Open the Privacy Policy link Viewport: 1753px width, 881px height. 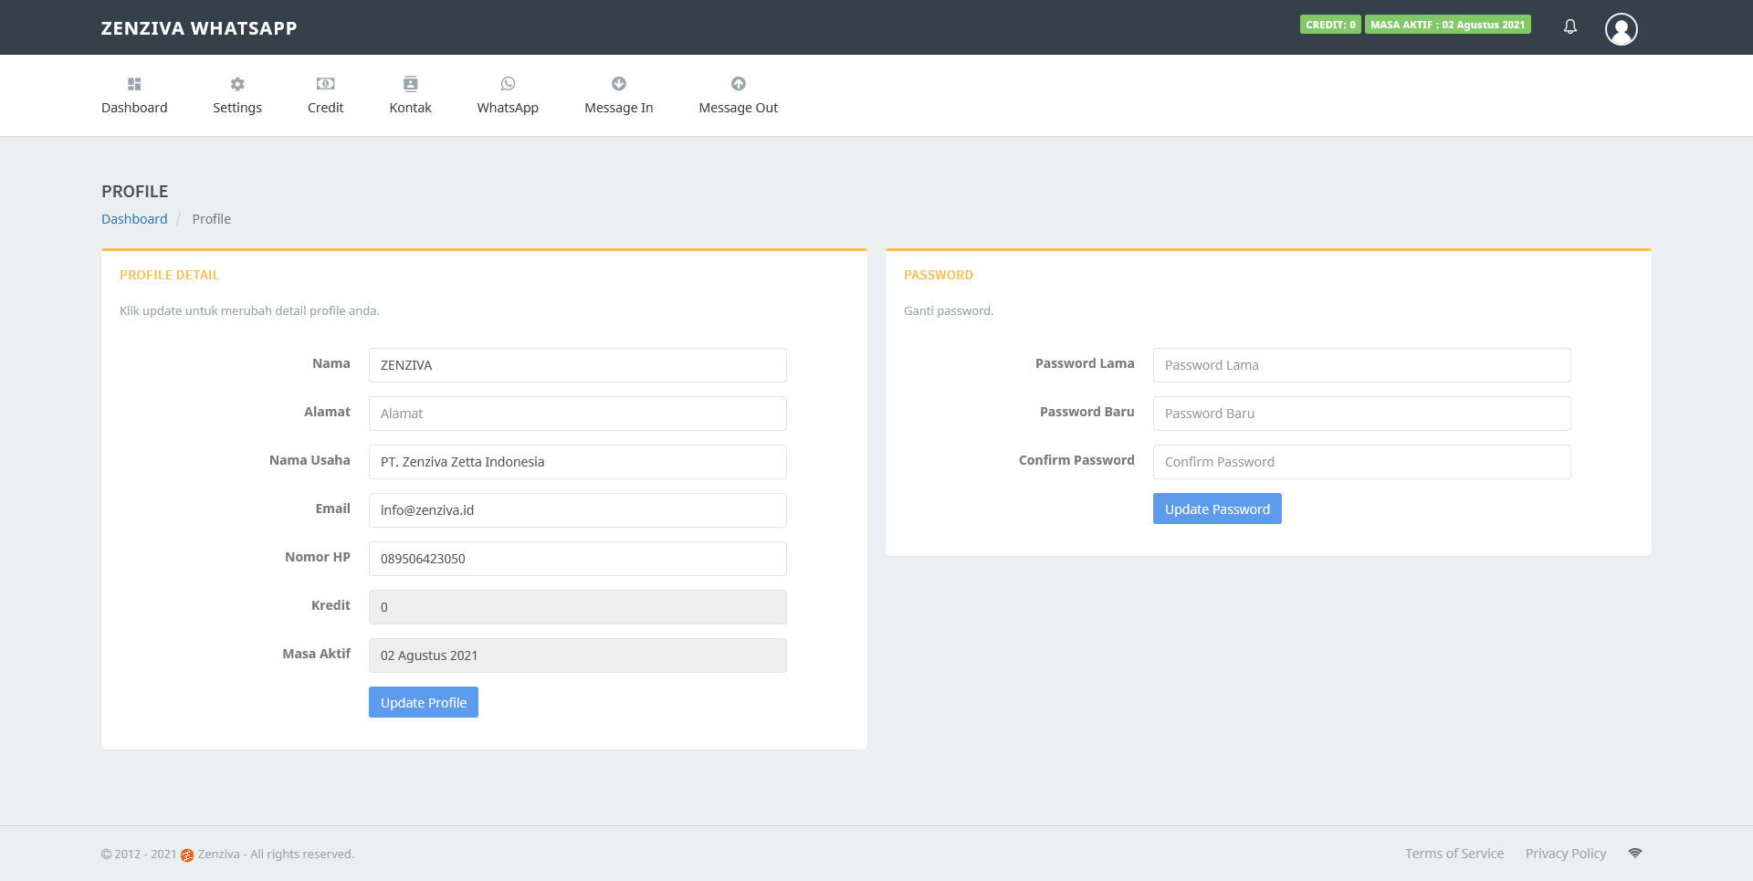(1566, 854)
